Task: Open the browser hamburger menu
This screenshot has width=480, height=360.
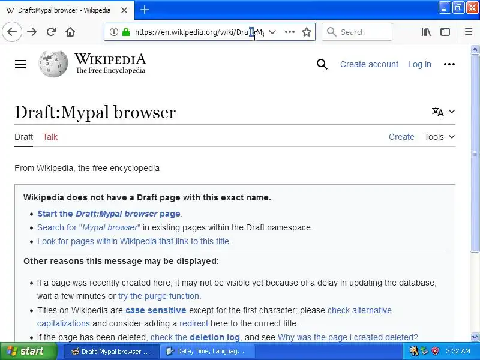Action: 469,32
